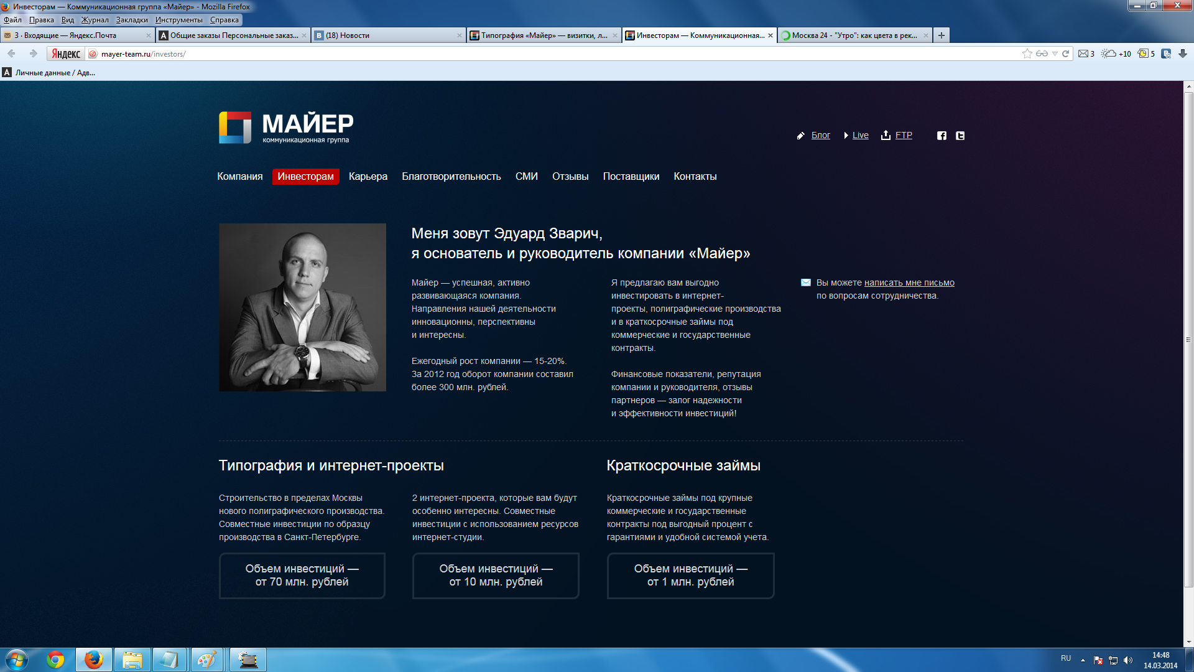Open the weather +10 toolbar widget
Screen dimensions: 1194x672
pos(1116,54)
